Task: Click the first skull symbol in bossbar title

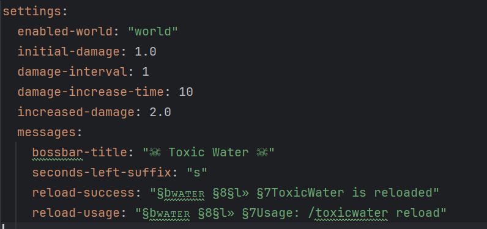Action: [155, 153]
